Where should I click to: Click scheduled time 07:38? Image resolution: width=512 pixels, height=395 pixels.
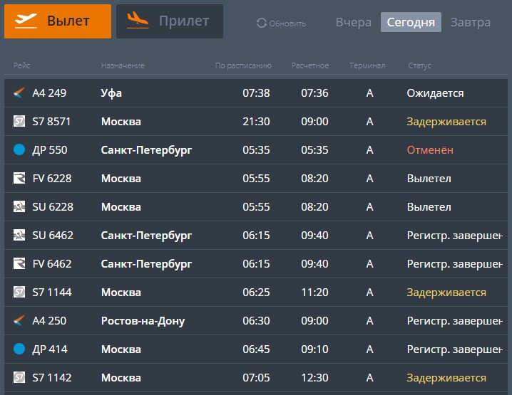click(256, 93)
